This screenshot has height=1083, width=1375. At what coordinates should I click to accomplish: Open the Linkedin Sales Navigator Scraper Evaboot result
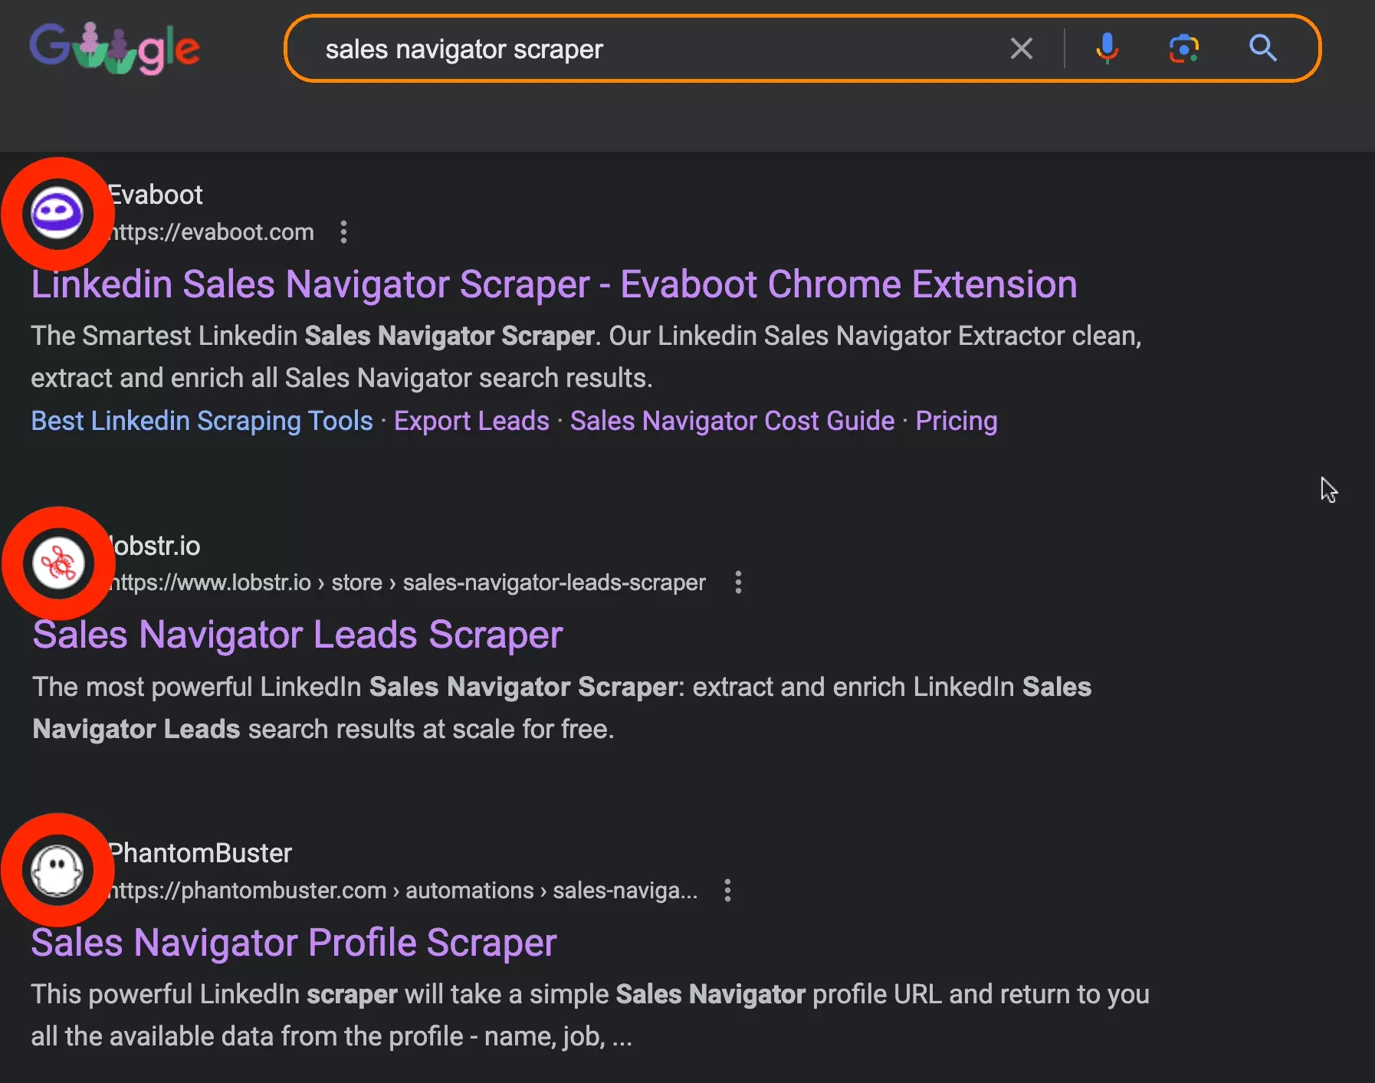[x=553, y=284]
